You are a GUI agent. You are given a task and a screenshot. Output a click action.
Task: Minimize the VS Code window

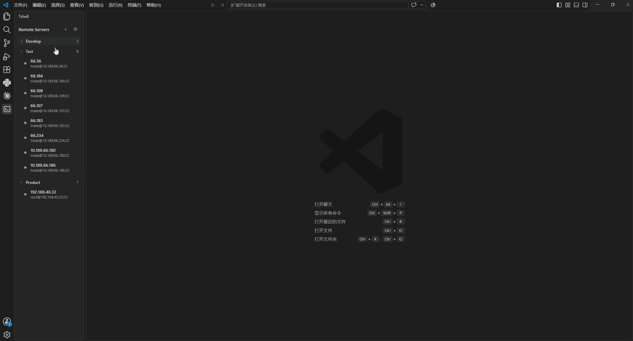598,5
